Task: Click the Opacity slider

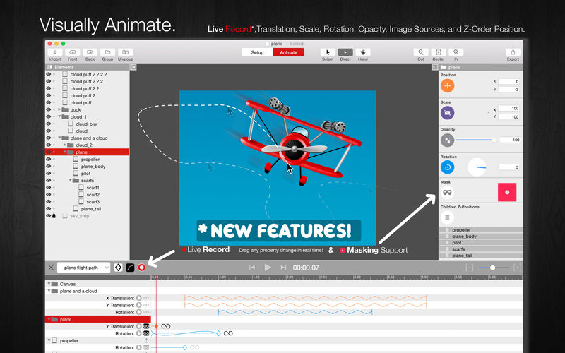Action: 476,140
